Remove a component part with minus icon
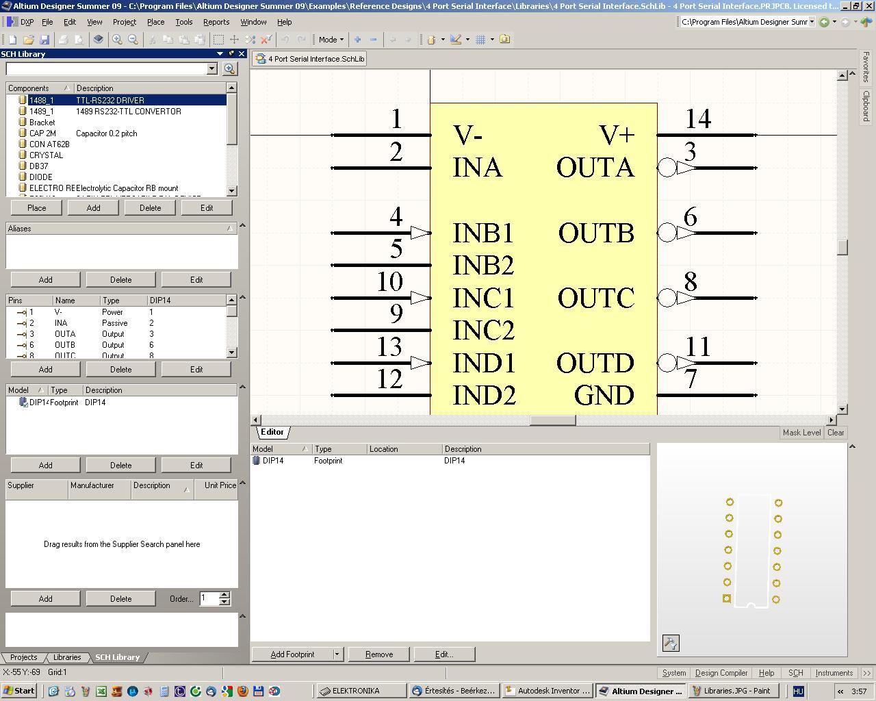This screenshot has height=701, width=876. [373, 40]
